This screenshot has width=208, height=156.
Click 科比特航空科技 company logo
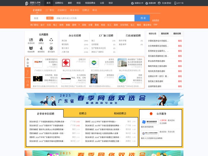coord(66,79)
